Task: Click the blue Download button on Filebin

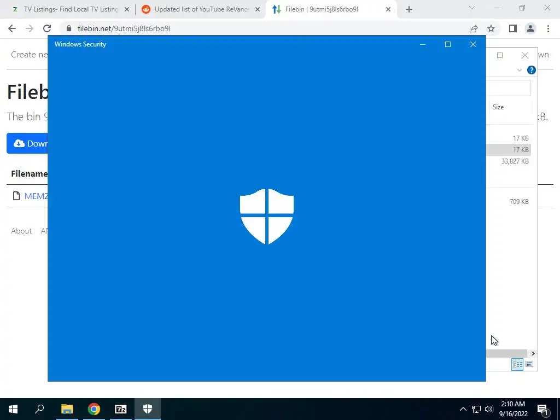Action: click(x=27, y=143)
